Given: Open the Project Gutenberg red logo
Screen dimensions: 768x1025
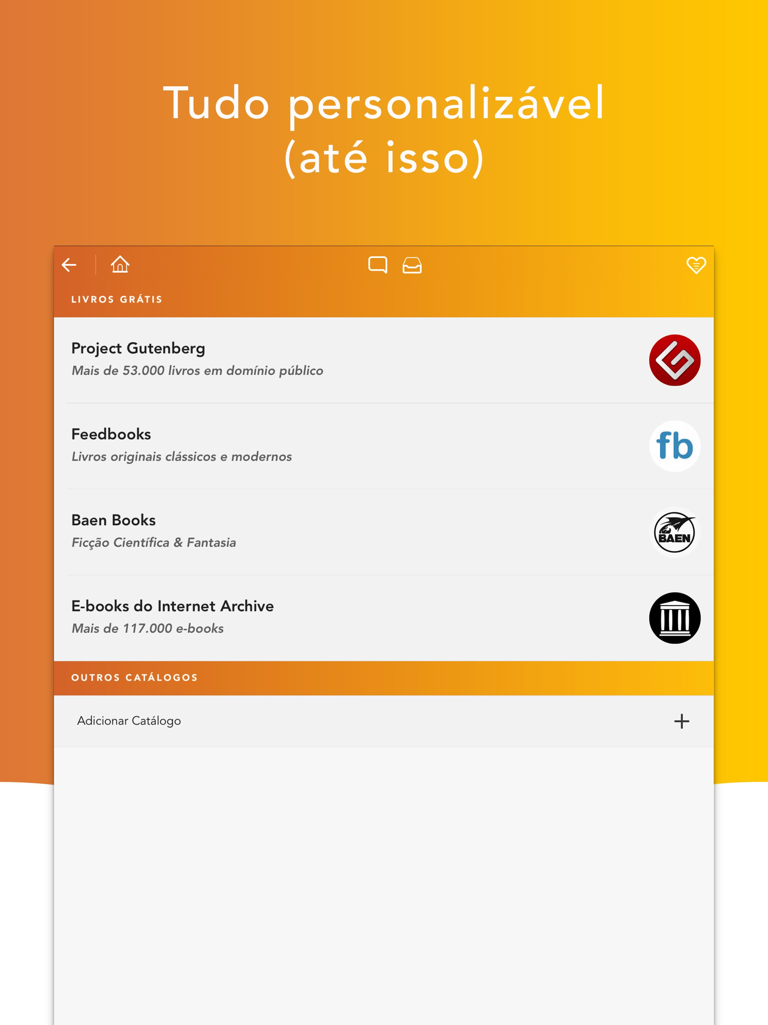Looking at the screenshot, I should [x=674, y=360].
